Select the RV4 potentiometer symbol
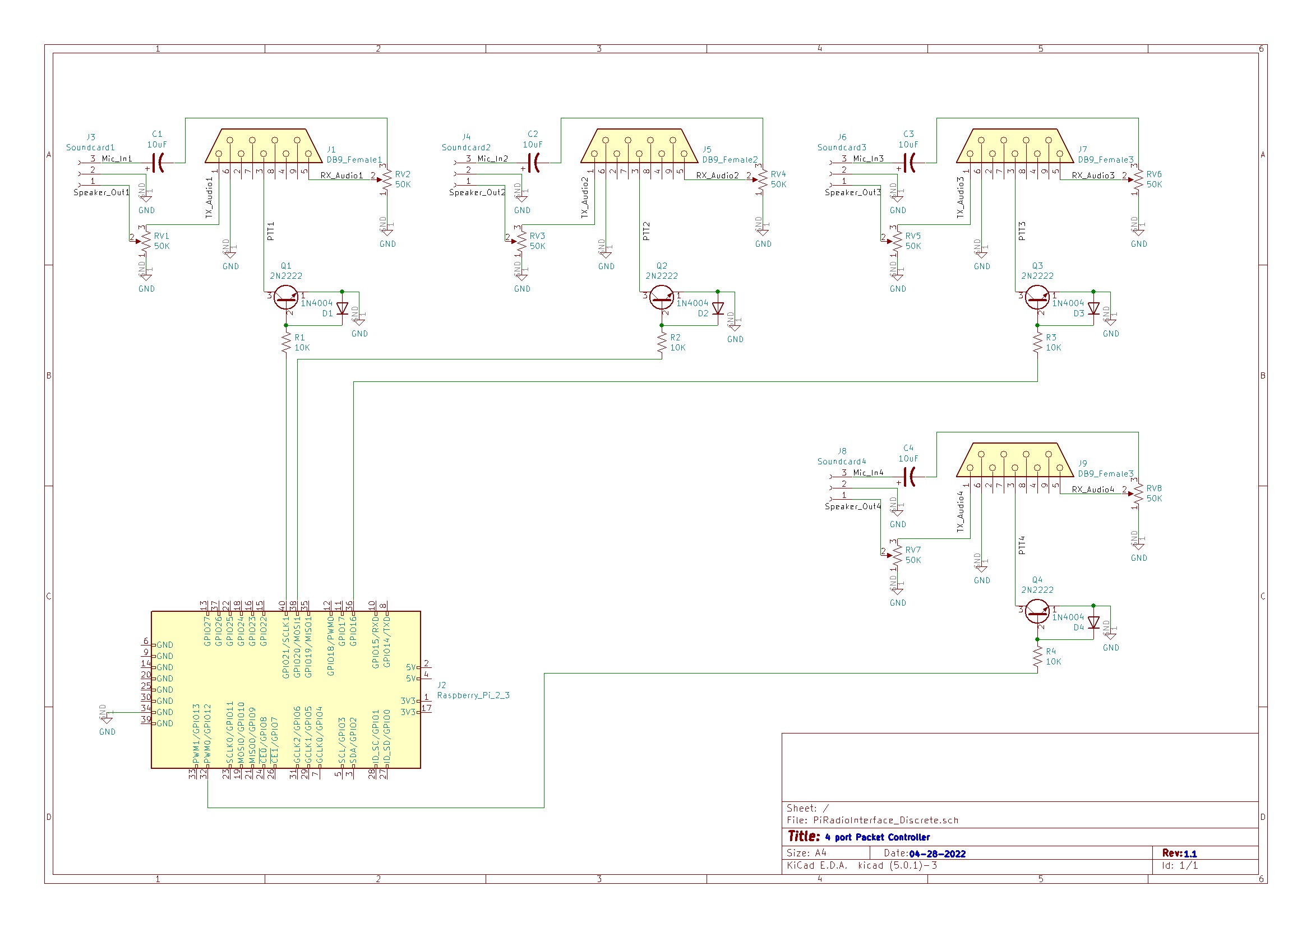The width and height of the screenshot is (1311, 927). pos(761,179)
